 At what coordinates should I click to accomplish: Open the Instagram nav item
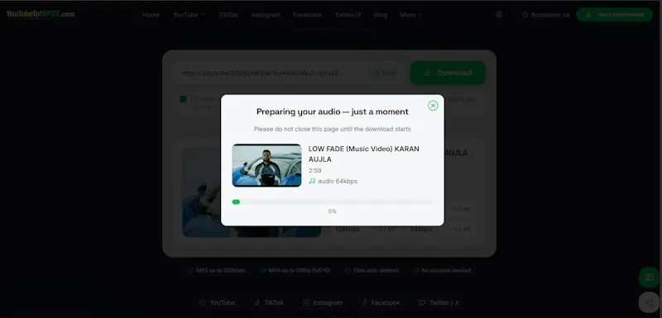point(266,15)
